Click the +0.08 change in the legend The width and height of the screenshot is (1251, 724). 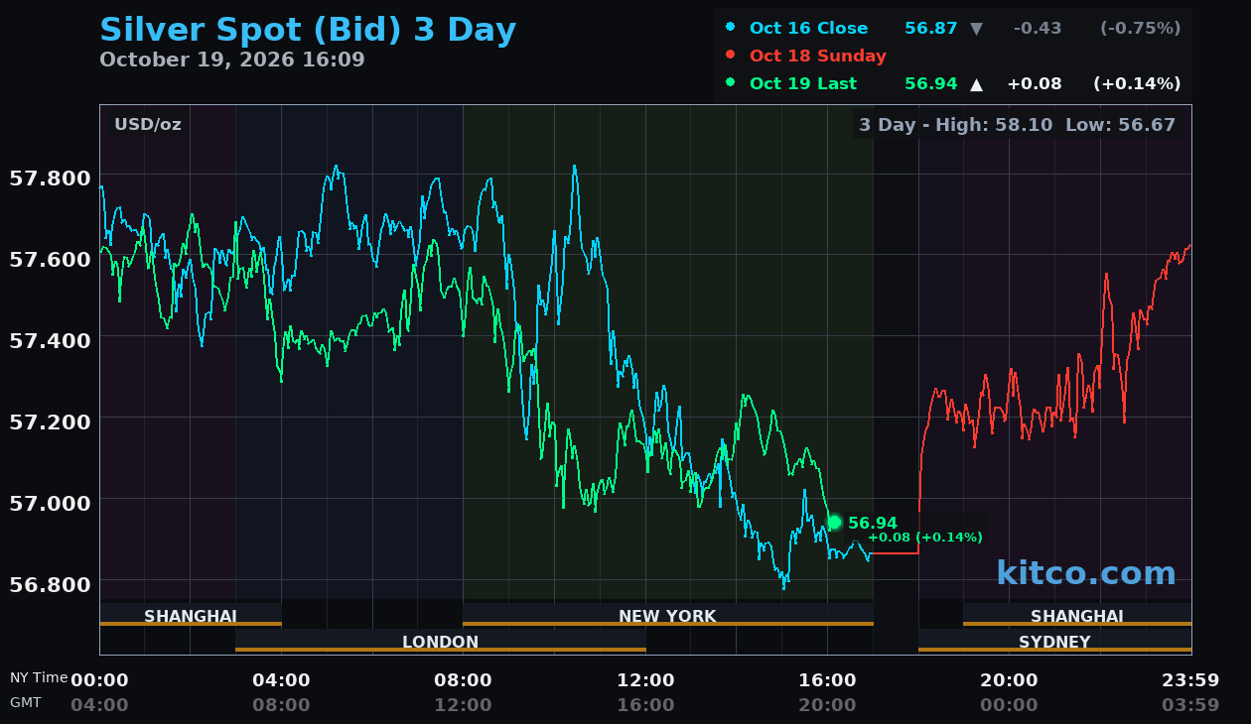coord(1035,83)
